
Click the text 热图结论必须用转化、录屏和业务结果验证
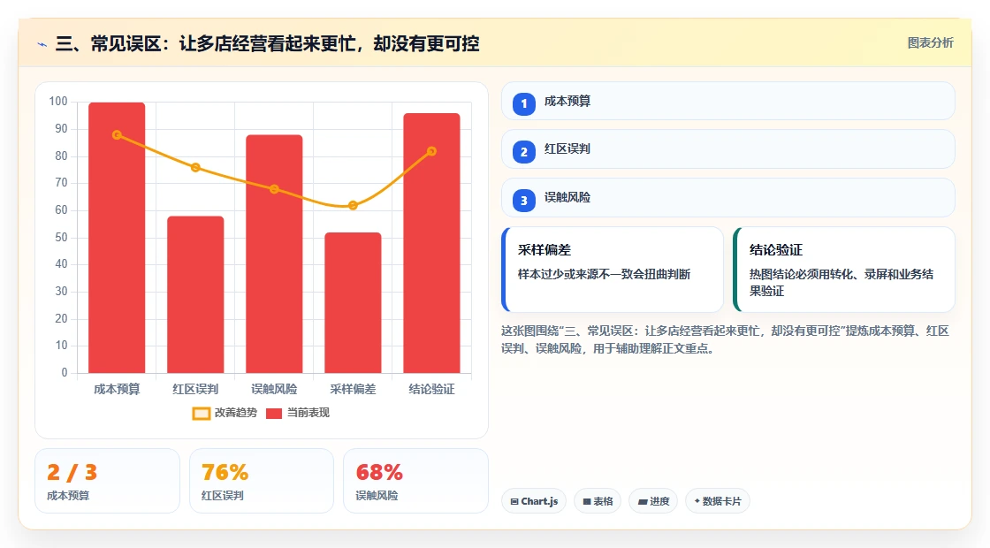pyautogui.click(x=841, y=282)
